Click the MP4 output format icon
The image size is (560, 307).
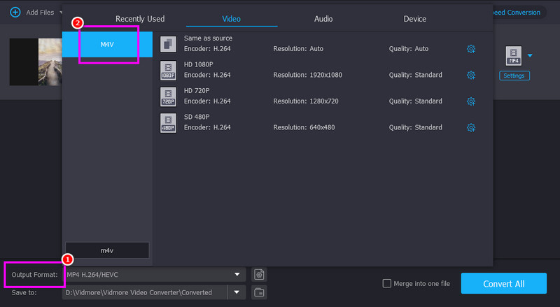(x=514, y=56)
